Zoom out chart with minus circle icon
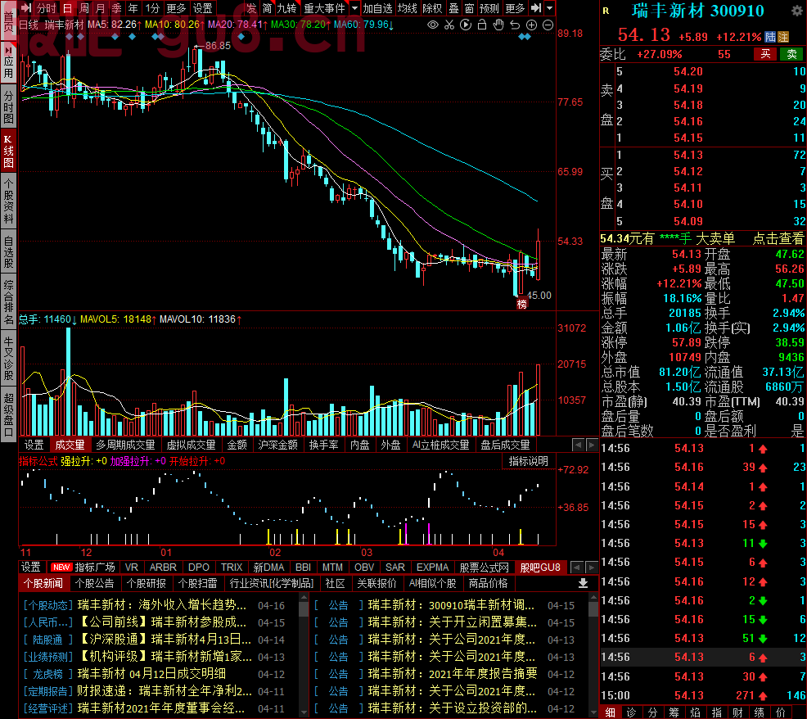This screenshot has height=719, width=807. coord(548,25)
